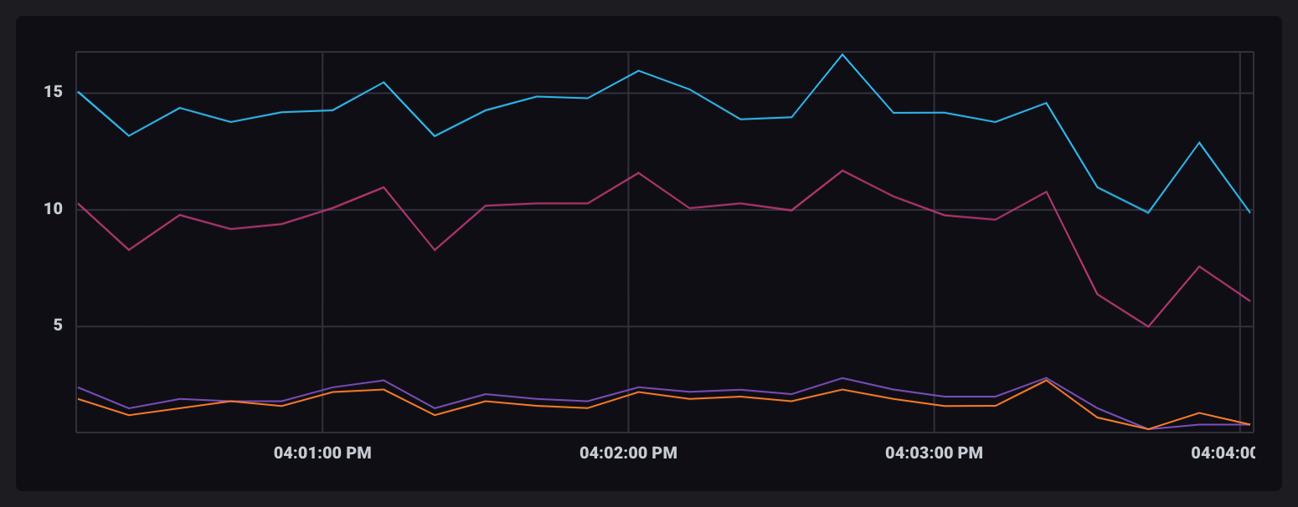Select the 04:02:00 PM time label

628,453
